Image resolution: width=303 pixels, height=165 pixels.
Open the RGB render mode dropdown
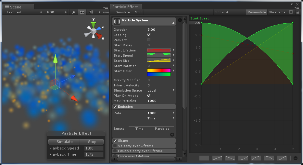57,12
